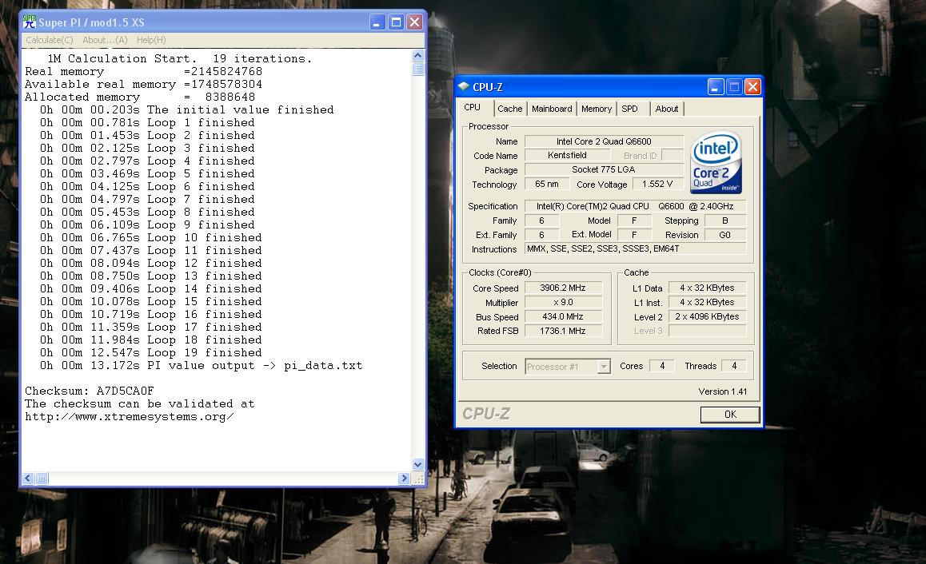Image resolution: width=926 pixels, height=564 pixels.
Task: Click Super PI horizontal scrollbar right arrow
Action: (x=404, y=479)
